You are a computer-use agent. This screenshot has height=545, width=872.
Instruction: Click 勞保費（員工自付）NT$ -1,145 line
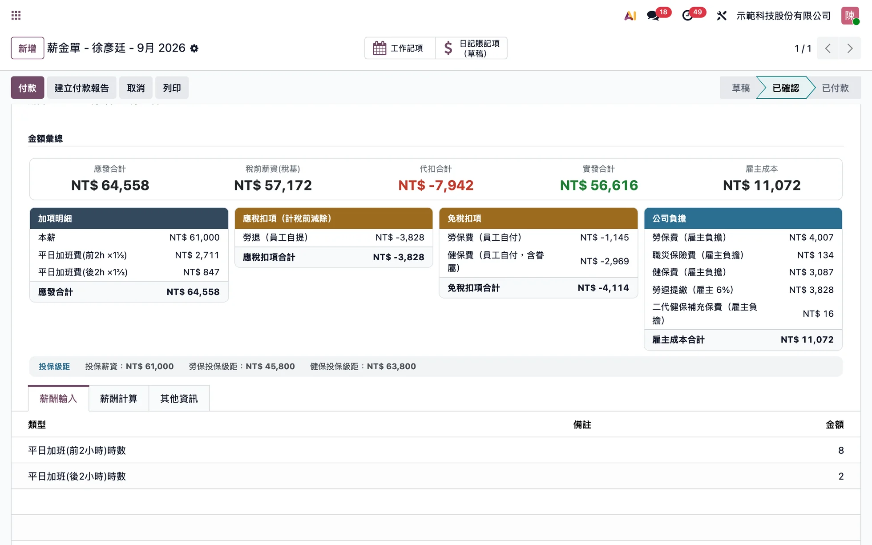[x=538, y=238]
